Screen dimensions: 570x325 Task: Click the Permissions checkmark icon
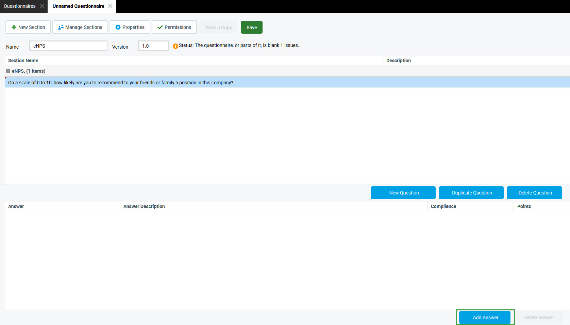[160, 27]
